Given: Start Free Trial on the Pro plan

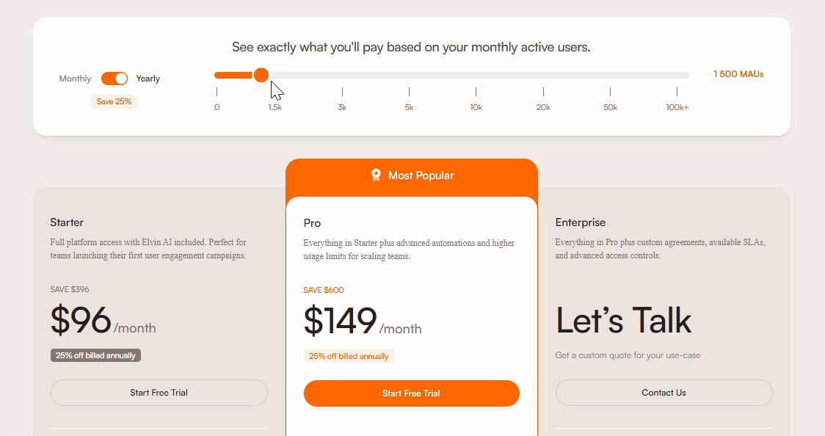Looking at the screenshot, I should [x=411, y=393].
